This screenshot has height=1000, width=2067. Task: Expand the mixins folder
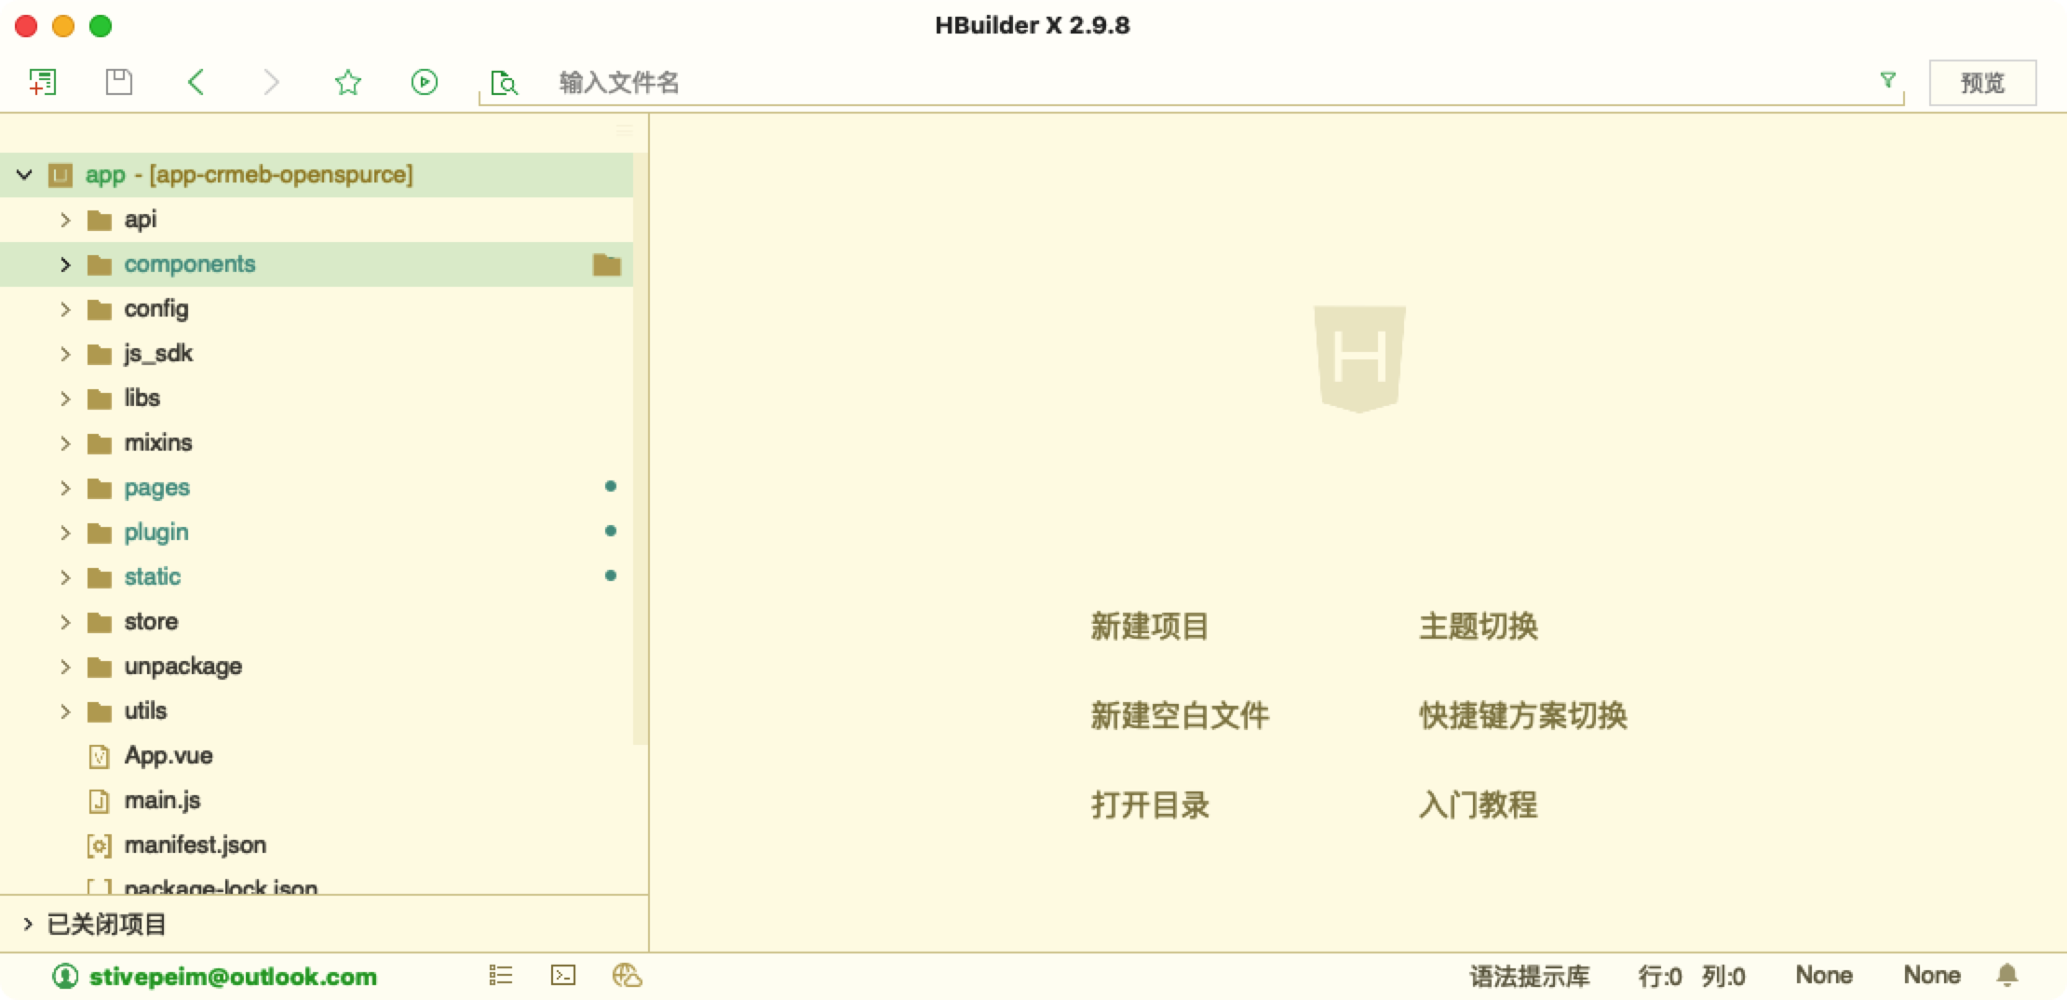[65, 443]
